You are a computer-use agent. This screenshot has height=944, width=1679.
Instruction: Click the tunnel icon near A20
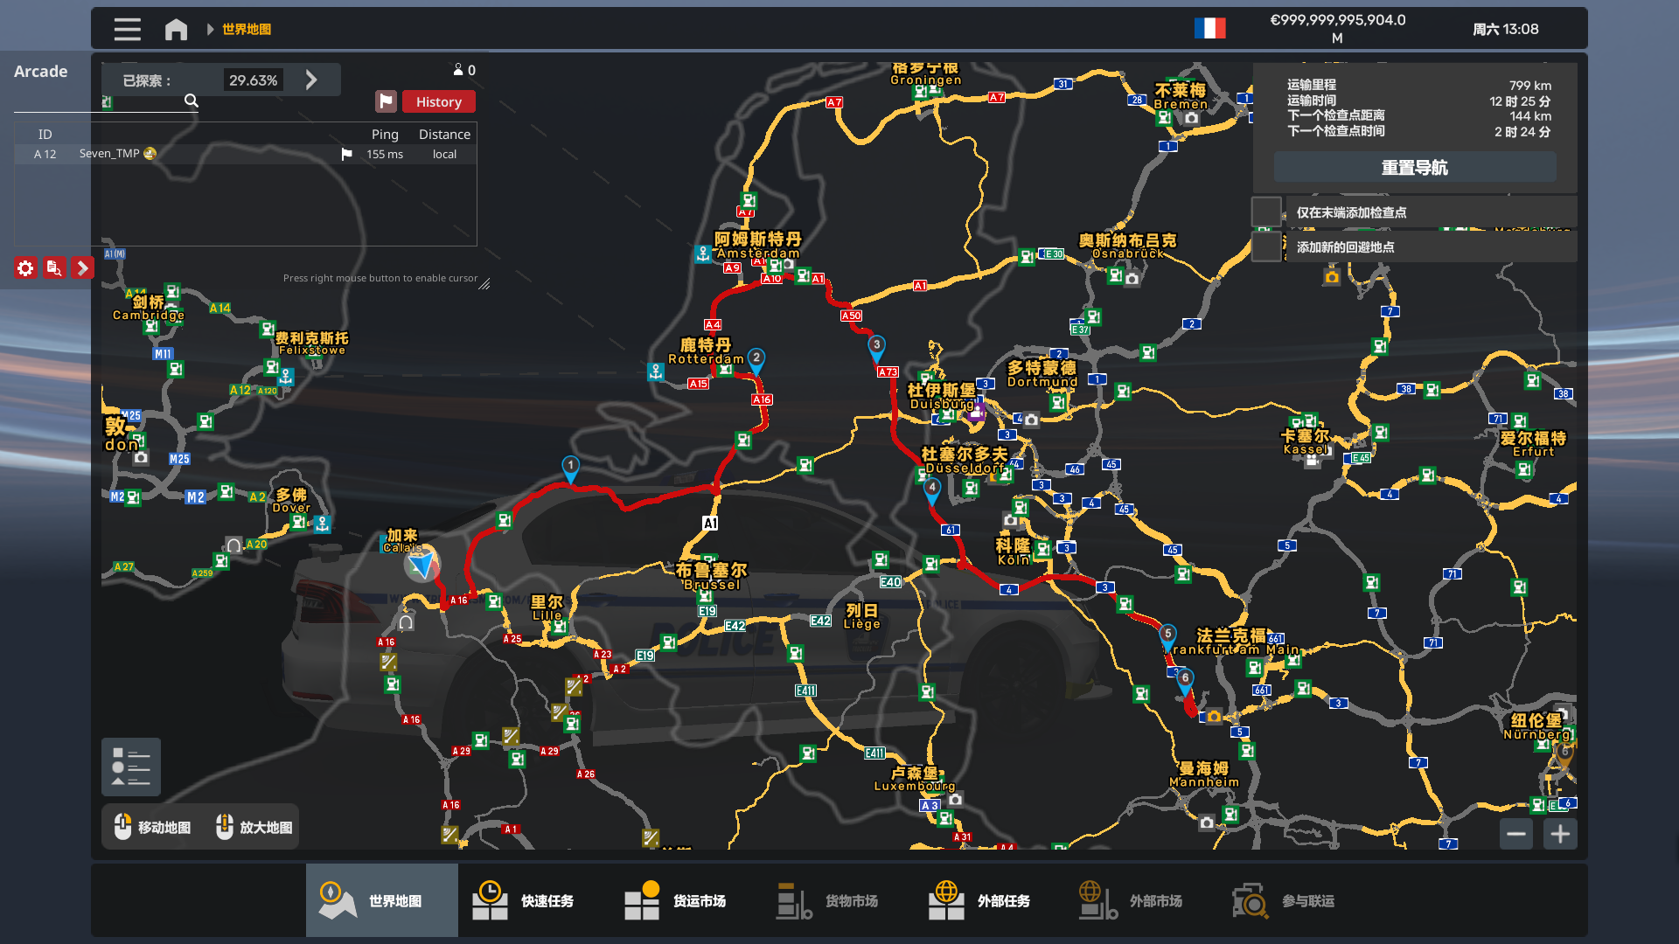pos(233,545)
